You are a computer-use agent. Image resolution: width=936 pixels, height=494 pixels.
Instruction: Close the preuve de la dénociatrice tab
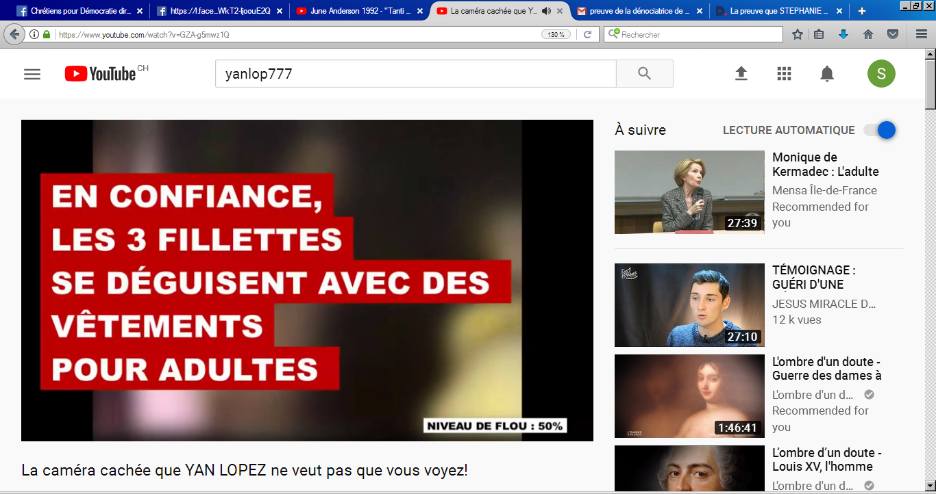pos(700,11)
